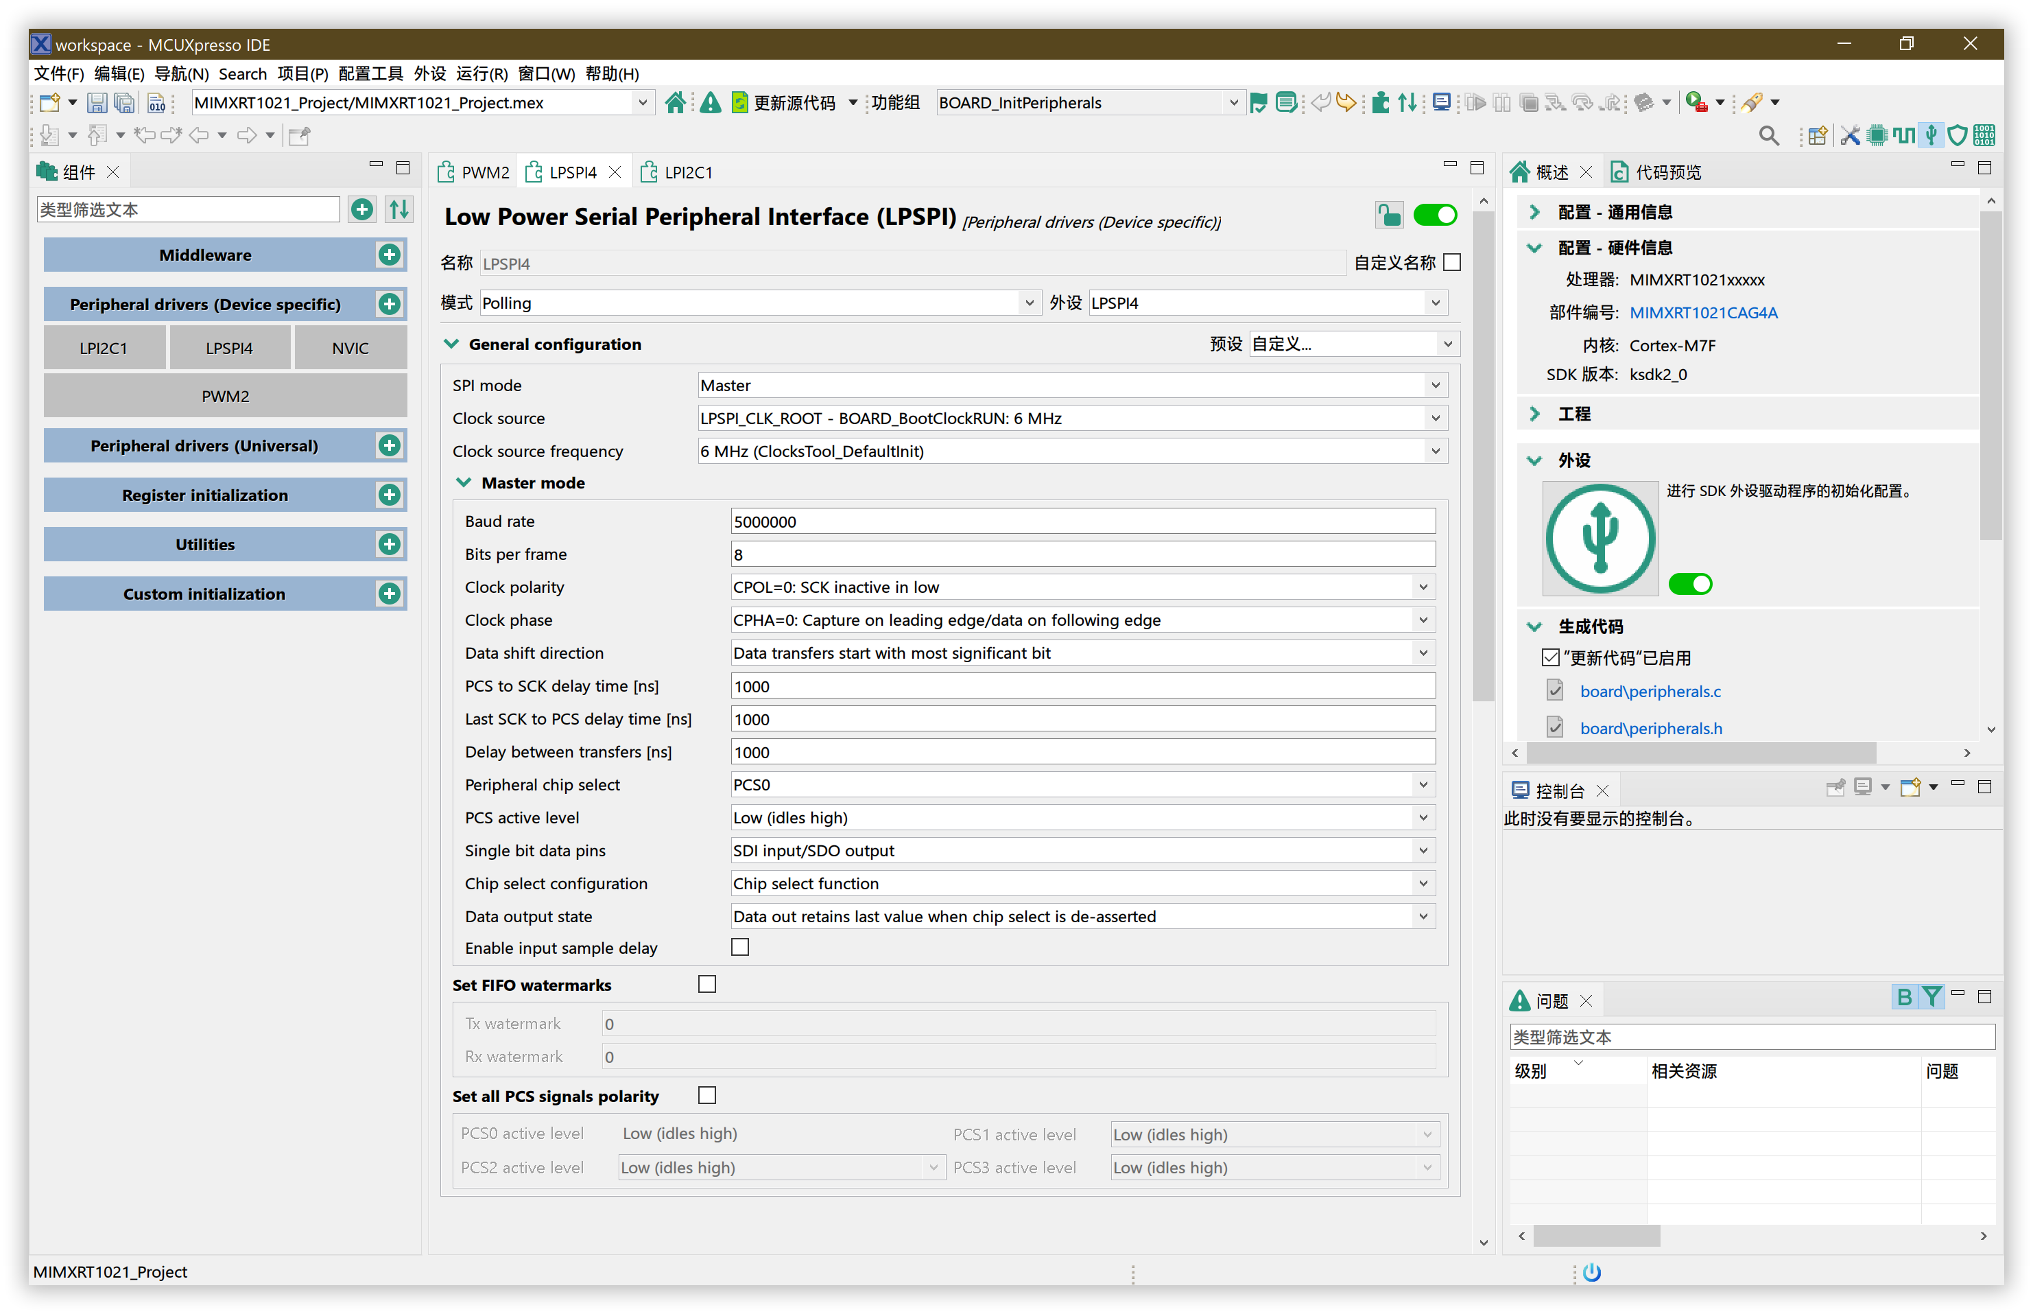Image resolution: width=2033 pixels, height=1314 pixels.
Task: Collapse the Master mode section
Action: coord(463,482)
